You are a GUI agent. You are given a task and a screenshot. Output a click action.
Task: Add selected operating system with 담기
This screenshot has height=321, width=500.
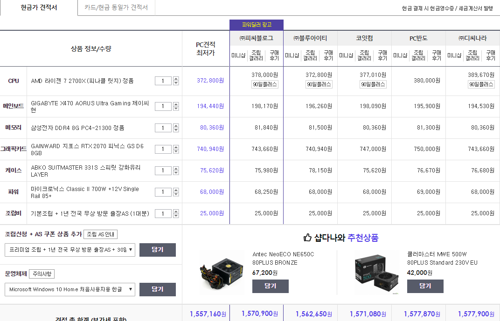[x=158, y=289]
